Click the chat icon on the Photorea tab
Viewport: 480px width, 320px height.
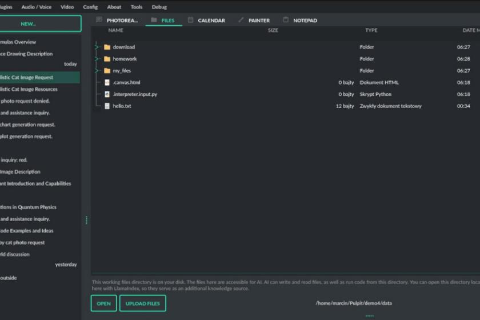pyautogui.click(x=99, y=20)
